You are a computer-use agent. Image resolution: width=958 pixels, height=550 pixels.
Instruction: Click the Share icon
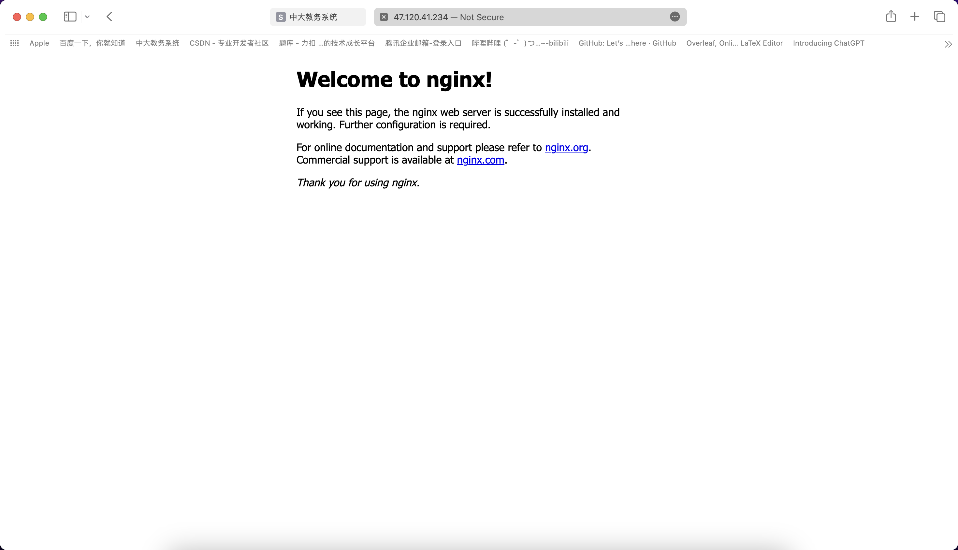[x=891, y=16]
